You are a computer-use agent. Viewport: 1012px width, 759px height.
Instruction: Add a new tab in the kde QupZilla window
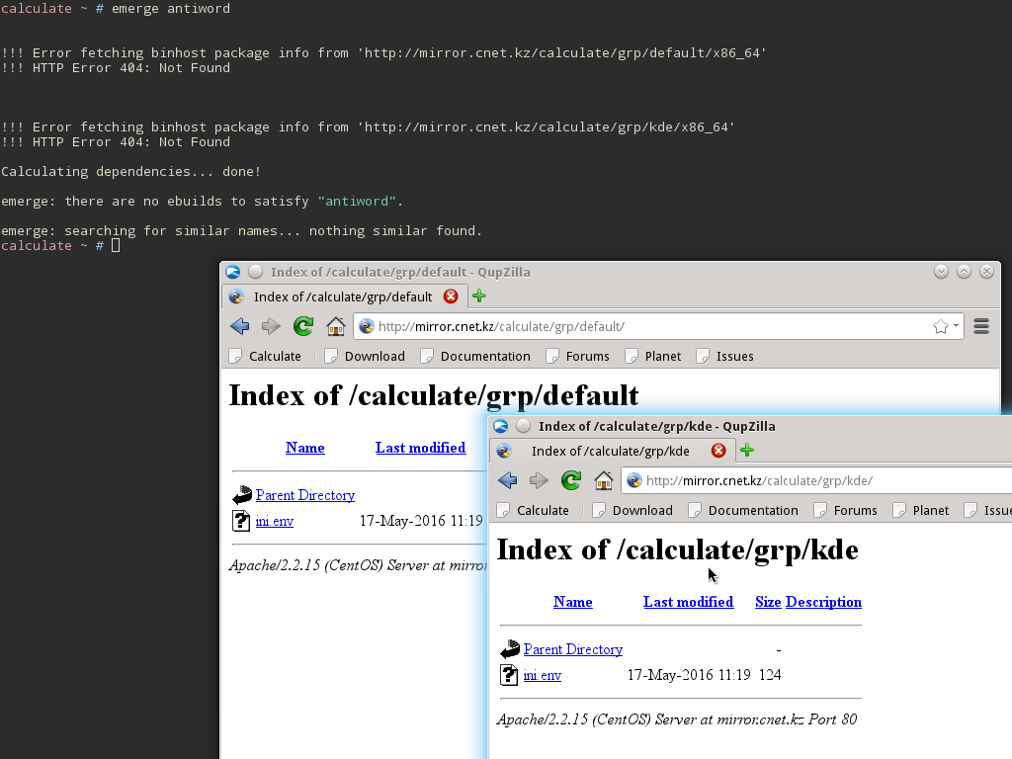point(747,451)
